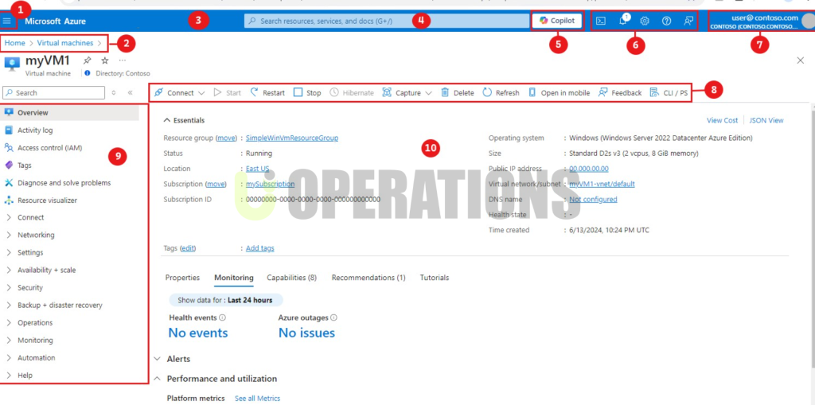Image resolution: width=815 pixels, height=405 pixels.
Task: Select Overview in the sidebar
Action: click(x=70, y=113)
